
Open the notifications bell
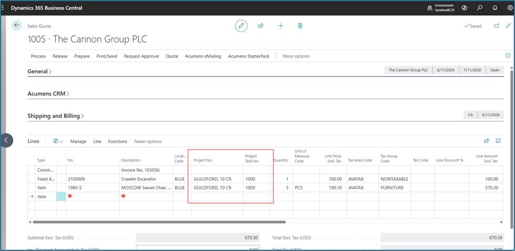click(495, 8)
